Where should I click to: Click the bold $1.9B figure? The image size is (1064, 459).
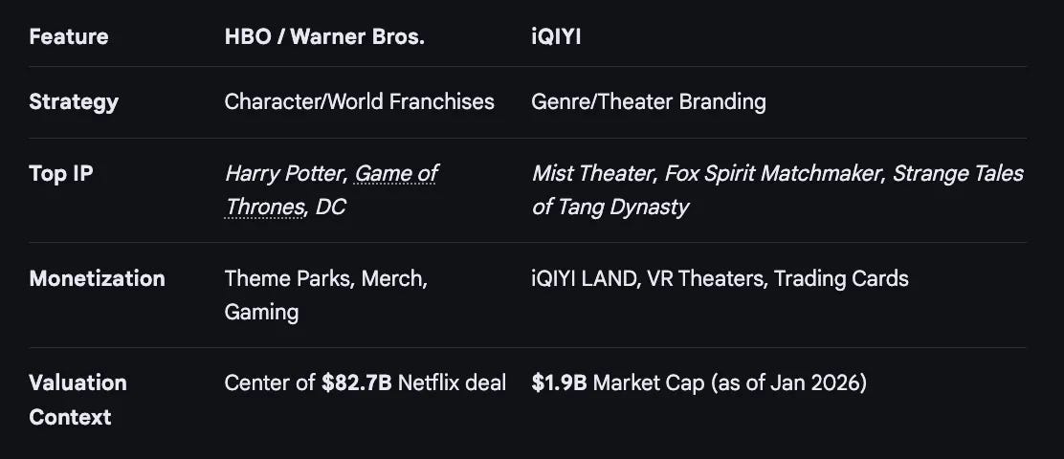tap(559, 383)
